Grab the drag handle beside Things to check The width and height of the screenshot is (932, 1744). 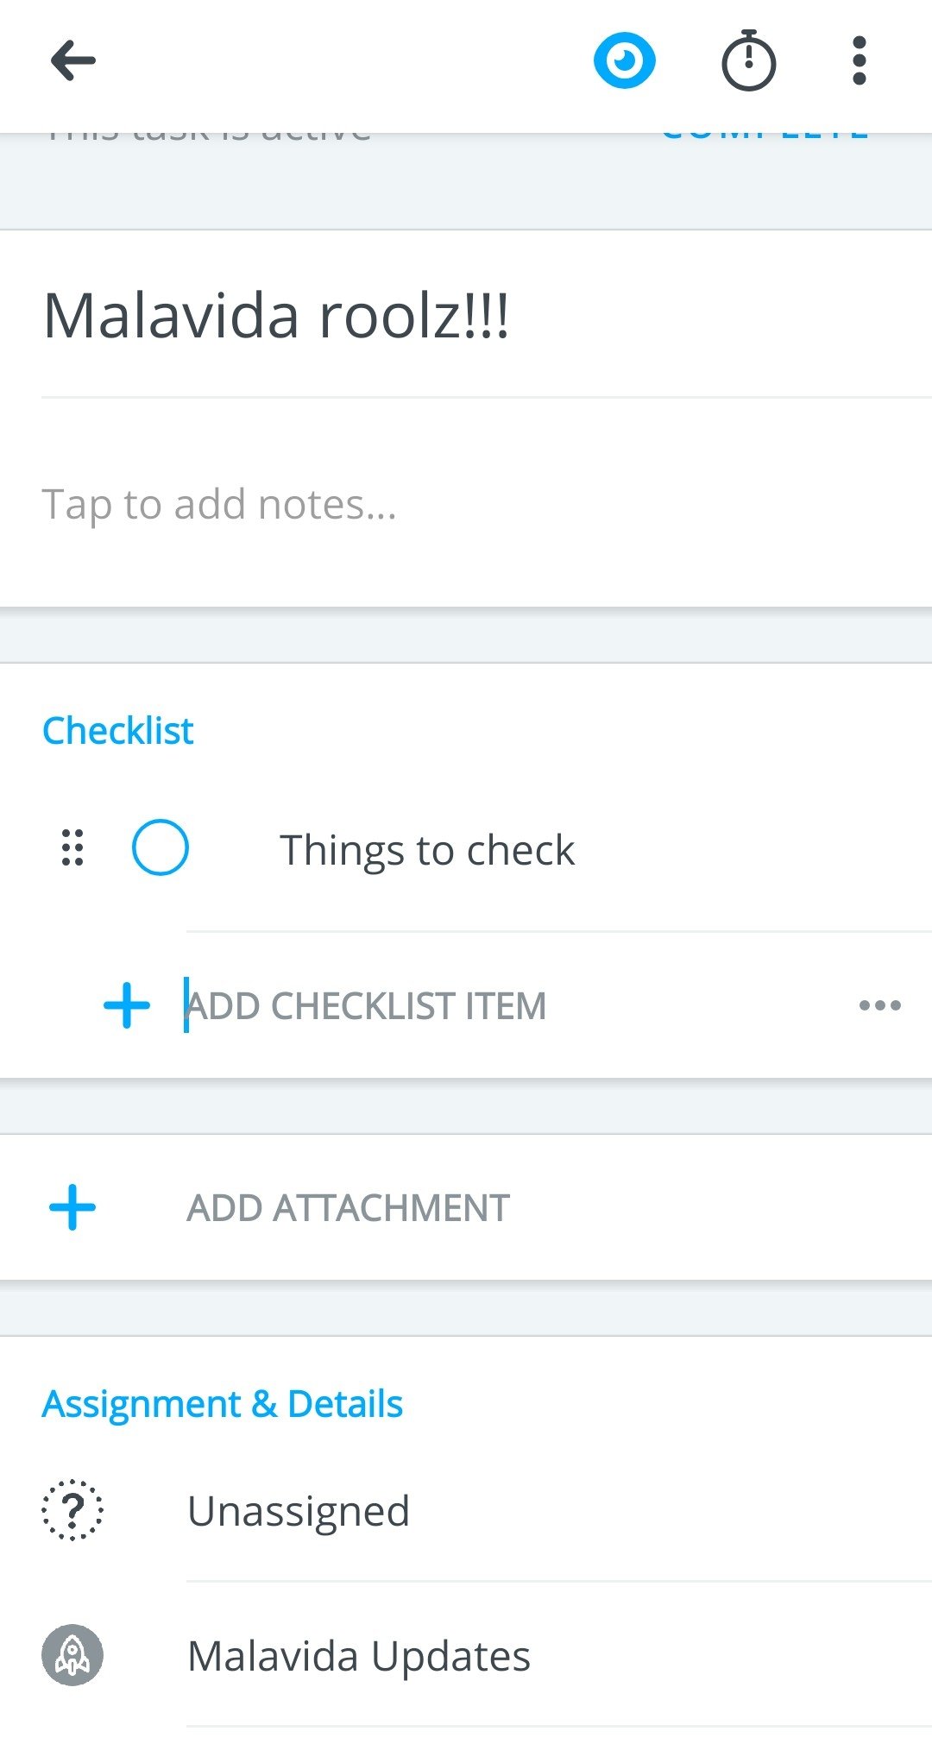(x=73, y=847)
